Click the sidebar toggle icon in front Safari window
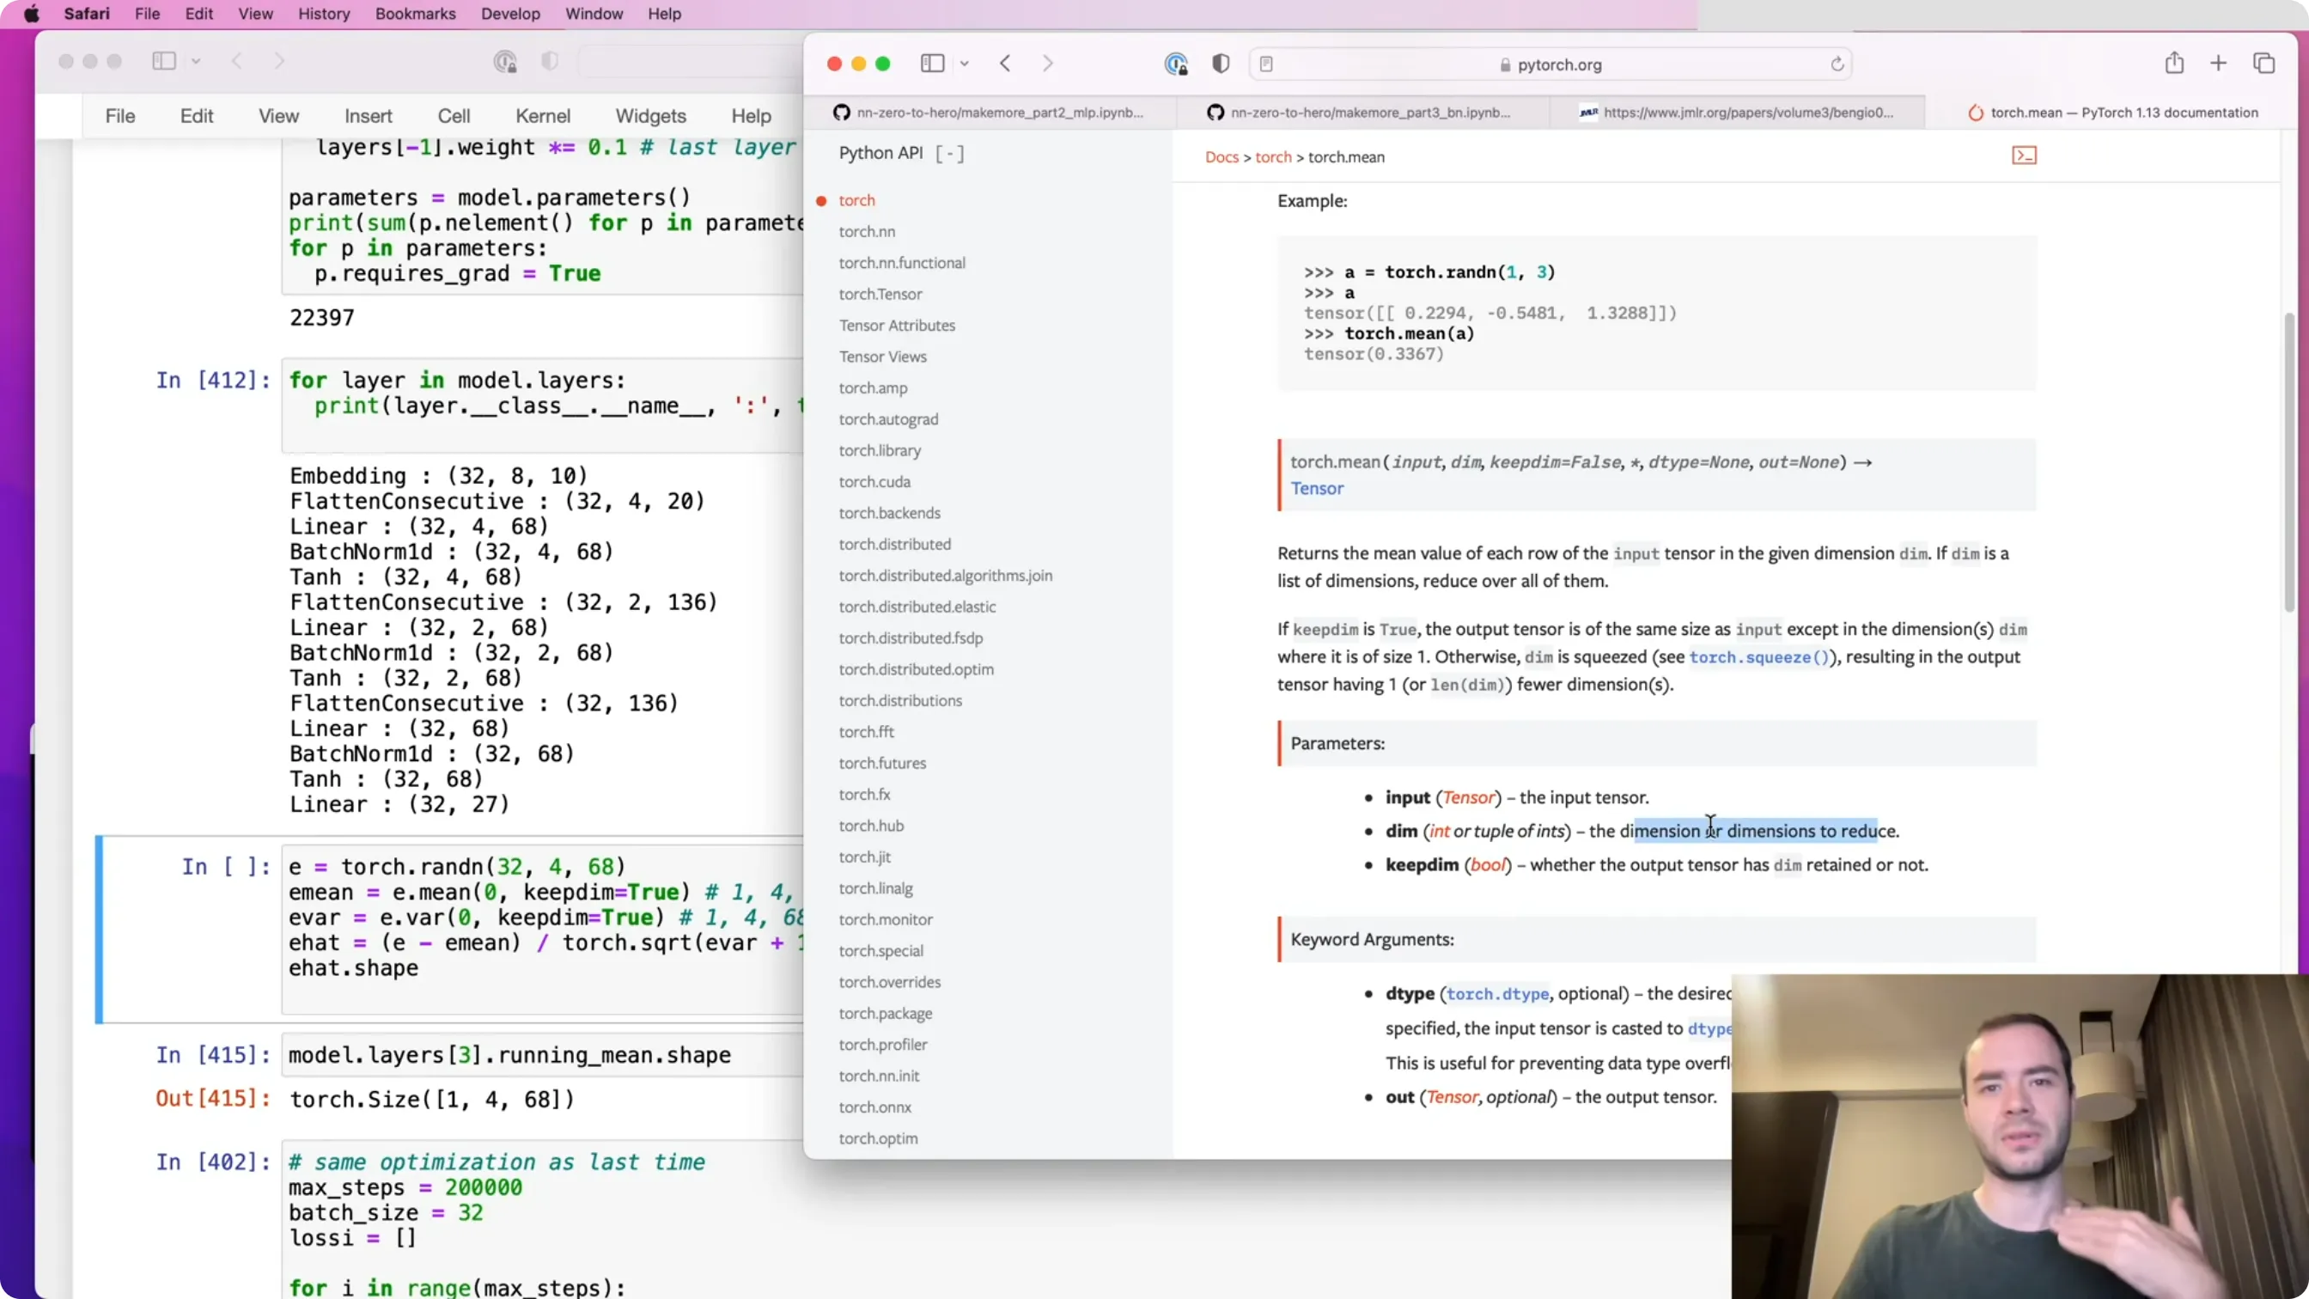 click(932, 64)
